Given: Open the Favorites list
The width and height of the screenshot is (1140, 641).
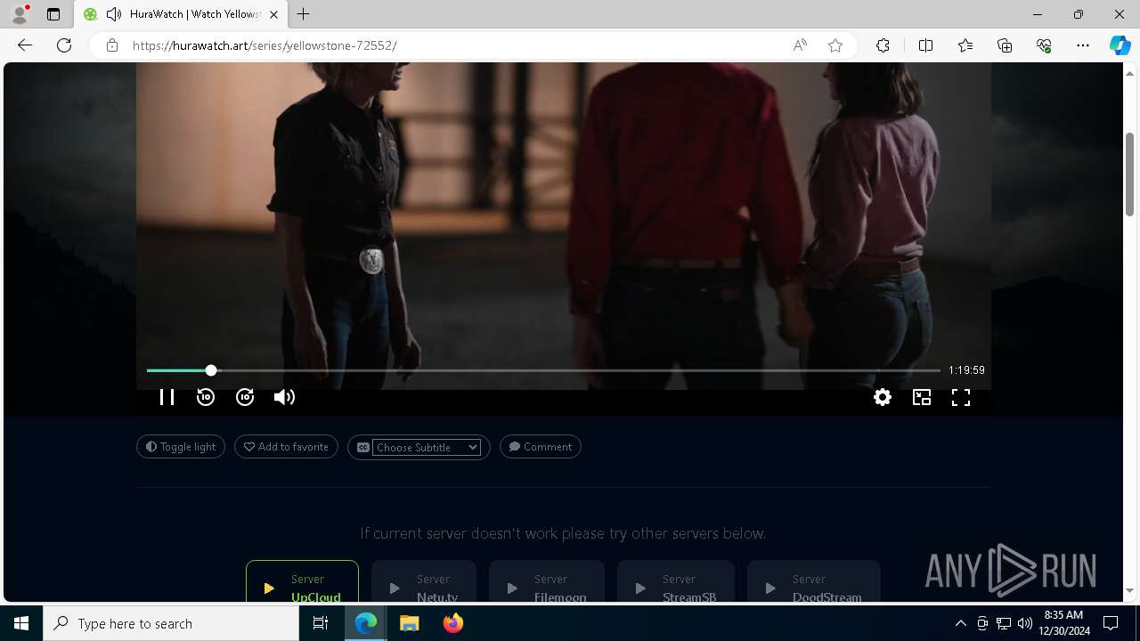Looking at the screenshot, I should pos(965,45).
